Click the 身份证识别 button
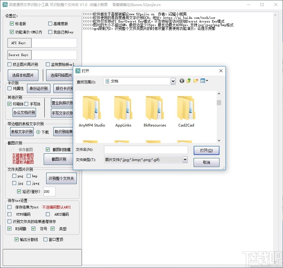 click(x=38, y=88)
